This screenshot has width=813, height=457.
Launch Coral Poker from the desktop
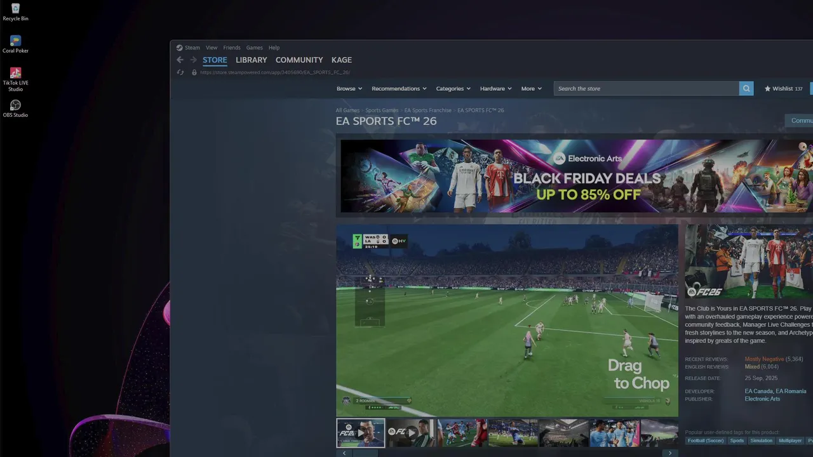[15, 44]
